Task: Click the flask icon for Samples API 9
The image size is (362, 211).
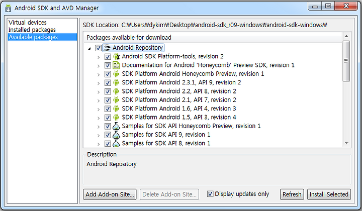Action: click(x=116, y=135)
